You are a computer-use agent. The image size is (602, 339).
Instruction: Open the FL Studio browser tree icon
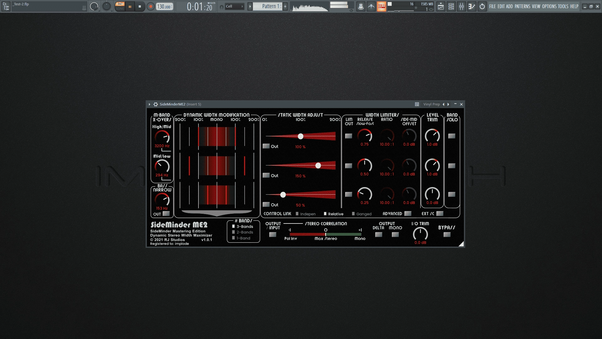click(x=6, y=6)
